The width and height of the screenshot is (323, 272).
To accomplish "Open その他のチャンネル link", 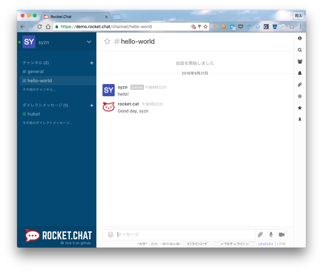I will [x=39, y=90].
